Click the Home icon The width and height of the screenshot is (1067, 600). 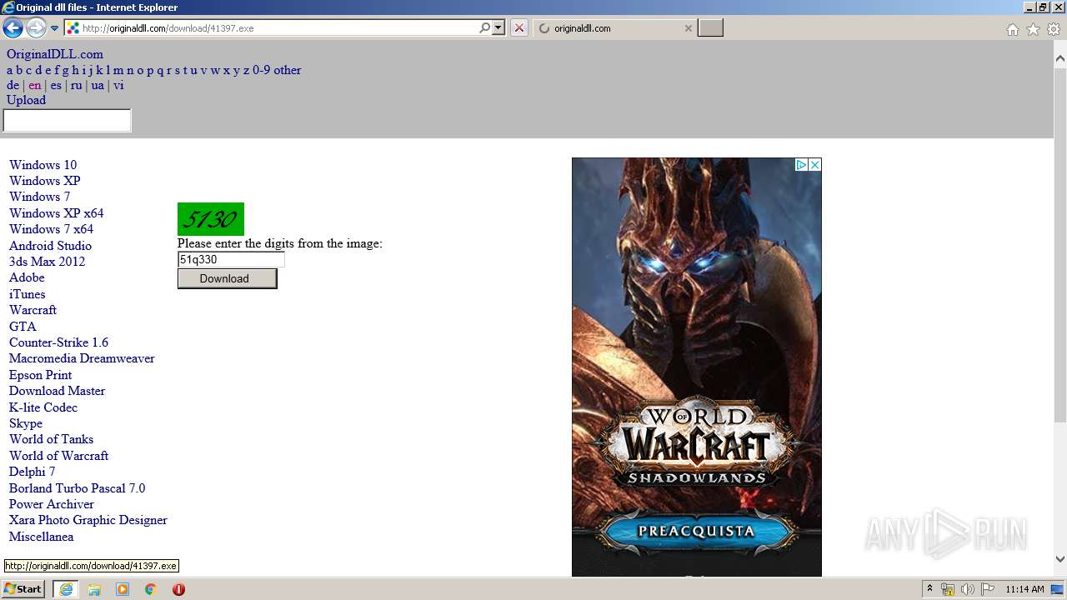pyautogui.click(x=1012, y=29)
